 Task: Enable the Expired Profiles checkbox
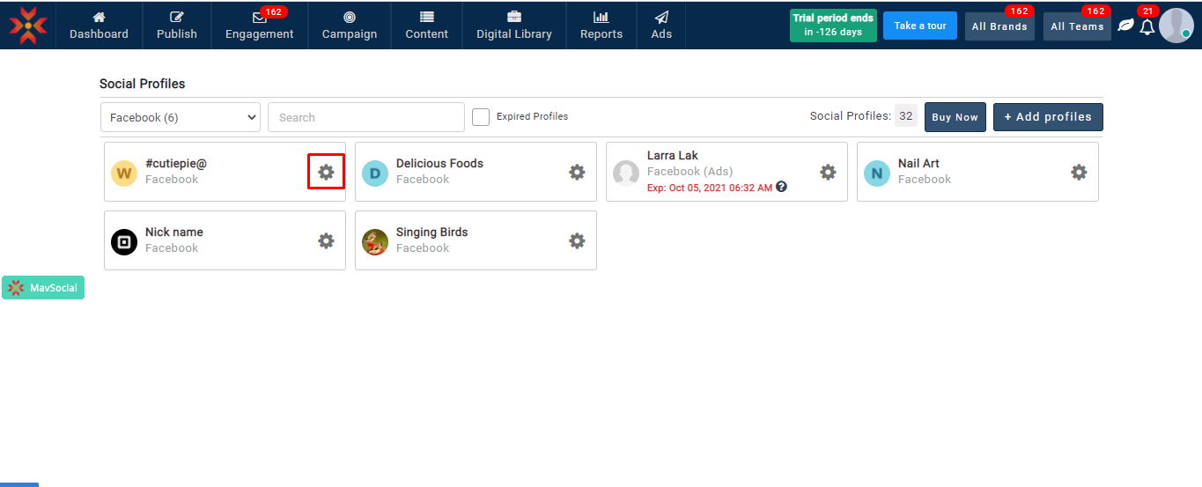pyautogui.click(x=481, y=117)
